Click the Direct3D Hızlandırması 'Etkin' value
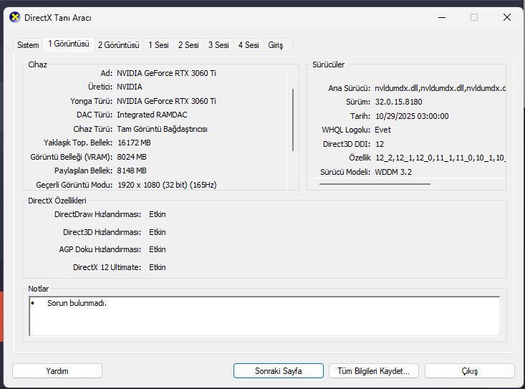The width and height of the screenshot is (525, 389). tap(158, 232)
